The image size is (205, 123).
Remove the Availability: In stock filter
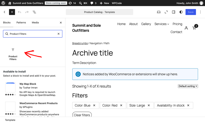pos(188,105)
